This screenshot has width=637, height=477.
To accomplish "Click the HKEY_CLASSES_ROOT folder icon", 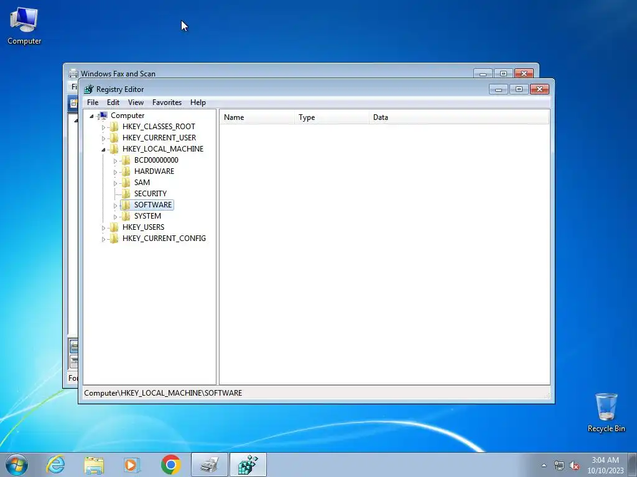I will click(x=114, y=127).
